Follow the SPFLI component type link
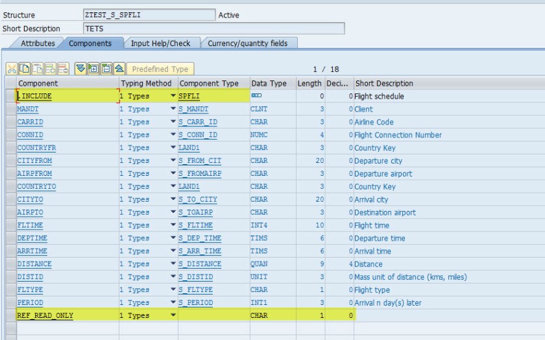The width and height of the screenshot is (545, 340). [x=189, y=96]
